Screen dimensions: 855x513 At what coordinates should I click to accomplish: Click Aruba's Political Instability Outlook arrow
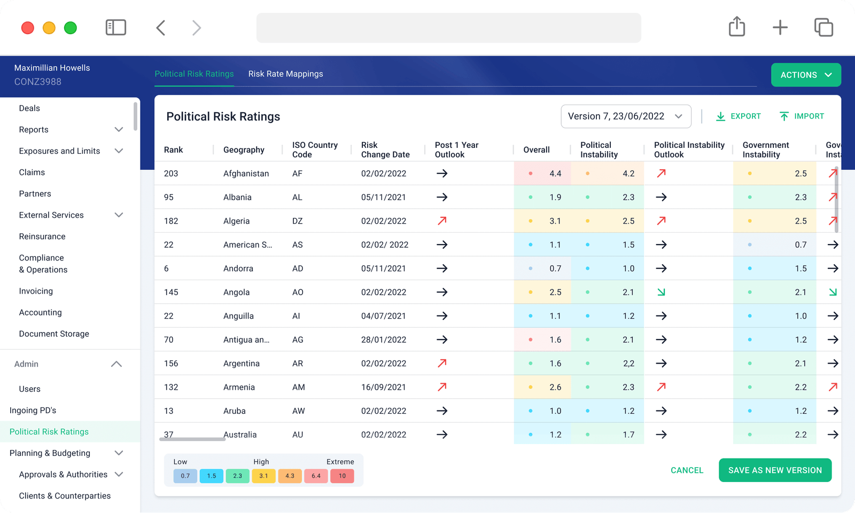(662, 411)
